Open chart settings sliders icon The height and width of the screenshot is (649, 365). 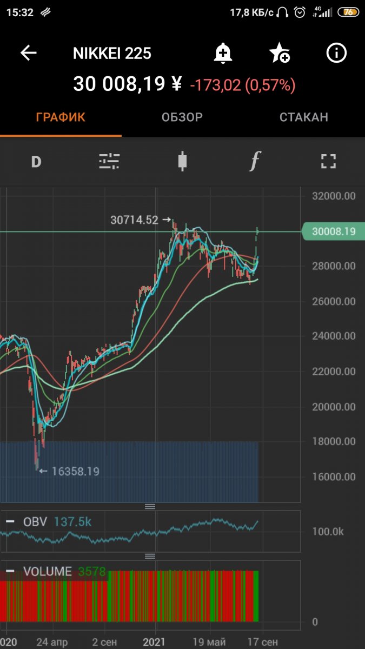(x=109, y=161)
